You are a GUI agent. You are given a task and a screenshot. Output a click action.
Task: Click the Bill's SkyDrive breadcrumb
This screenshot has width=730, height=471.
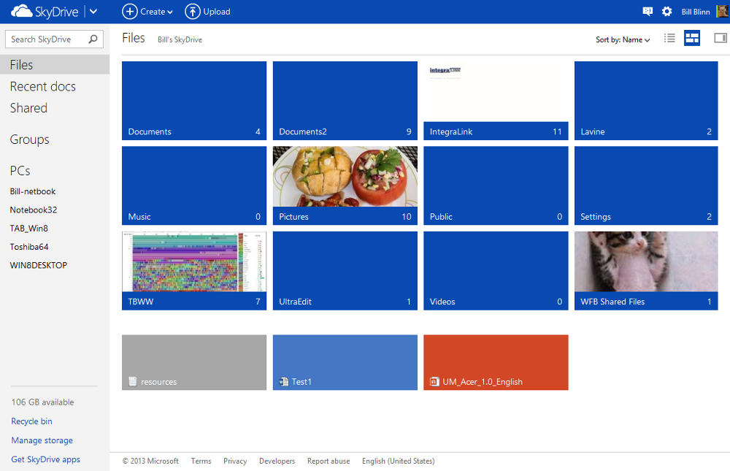click(x=180, y=39)
